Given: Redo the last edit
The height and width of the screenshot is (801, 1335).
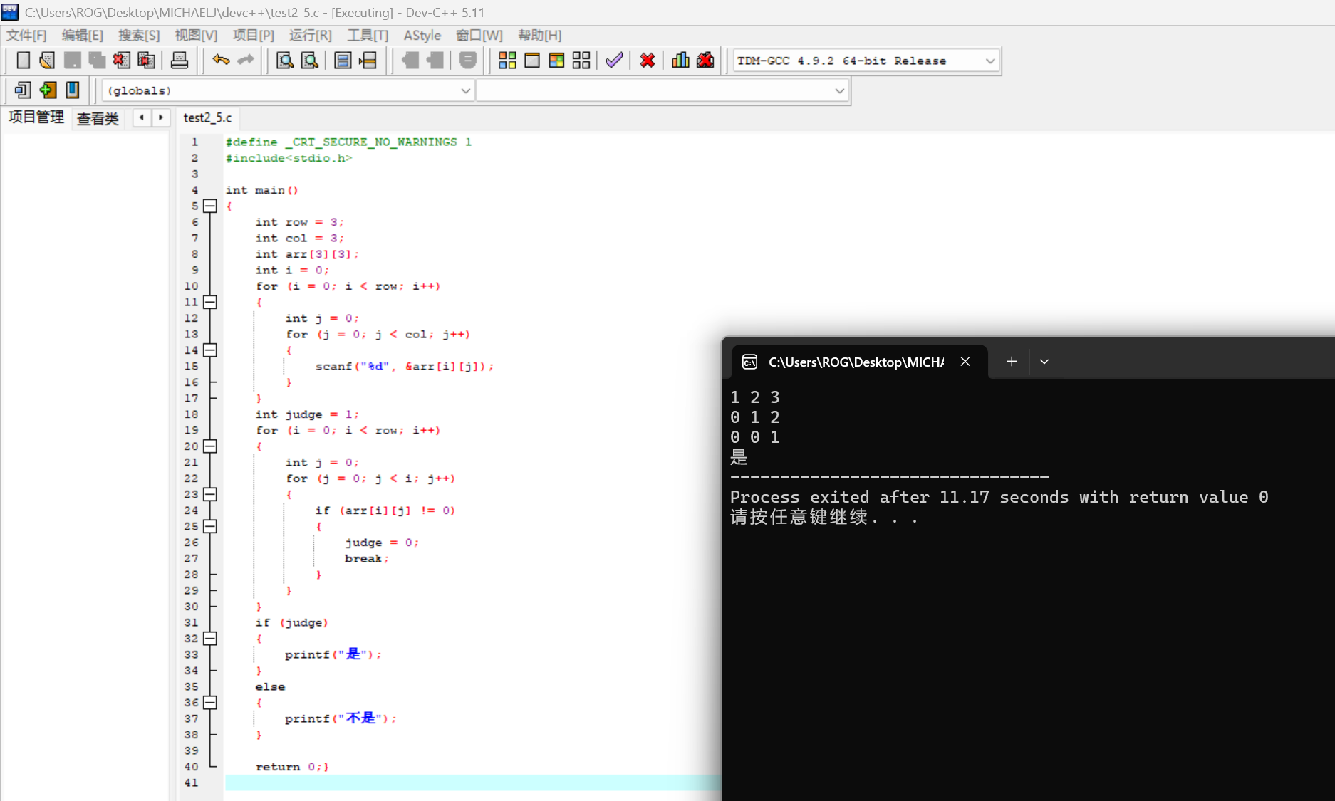Looking at the screenshot, I should click(246, 61).
